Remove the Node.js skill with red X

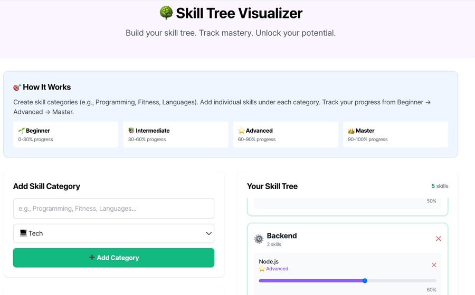coord(434,265)
